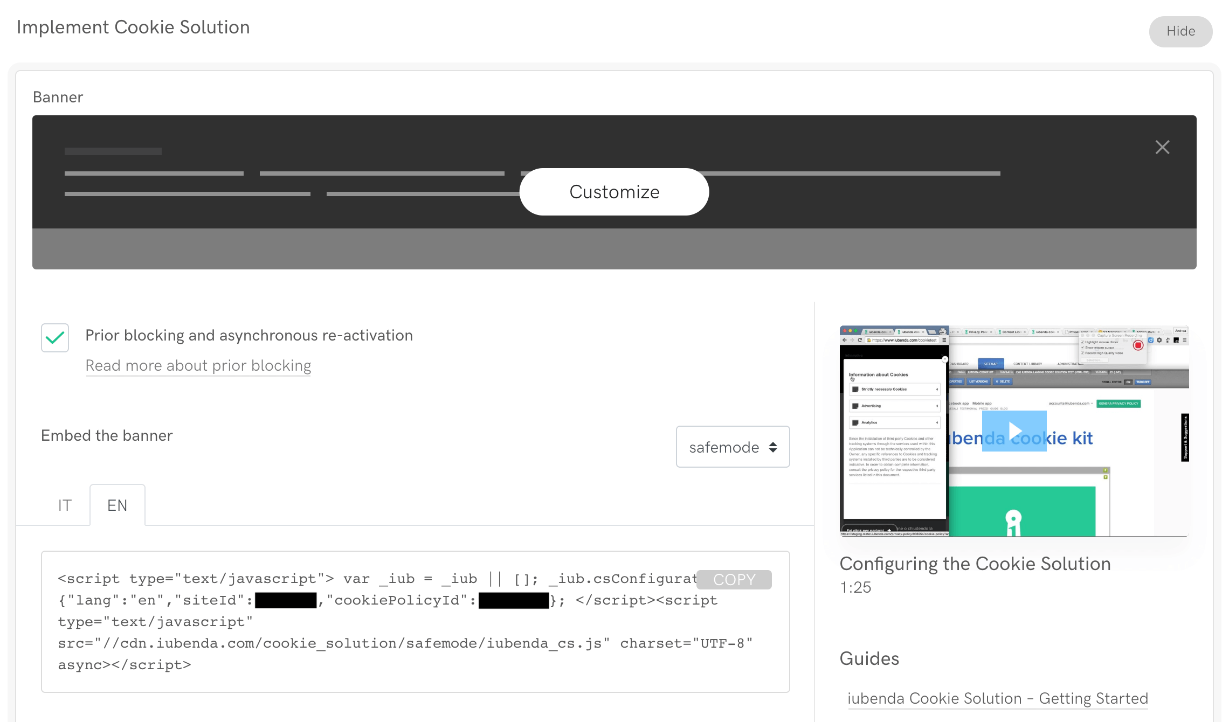Viewport: 1229px width, 722px height.
Task: Open iubenda Cookie Solution – Getting Started guide
Action: tap(997, 698)
